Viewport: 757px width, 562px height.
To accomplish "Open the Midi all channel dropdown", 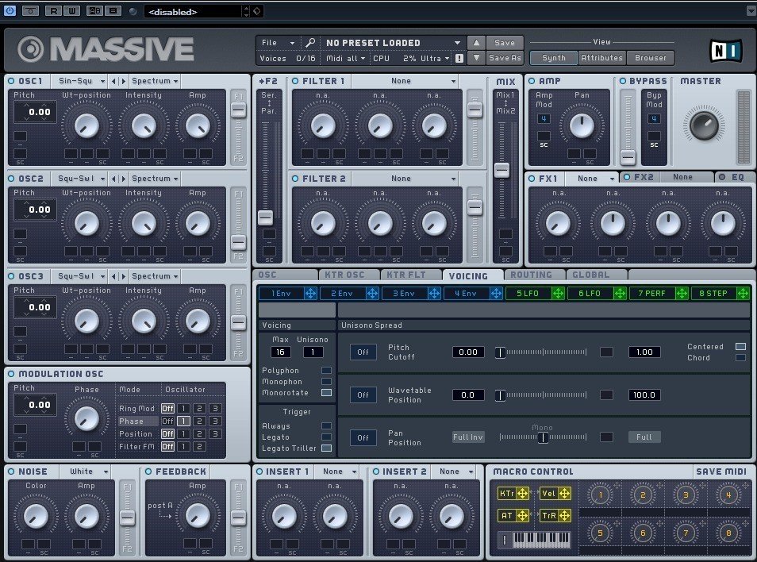I will coord(346,59).
